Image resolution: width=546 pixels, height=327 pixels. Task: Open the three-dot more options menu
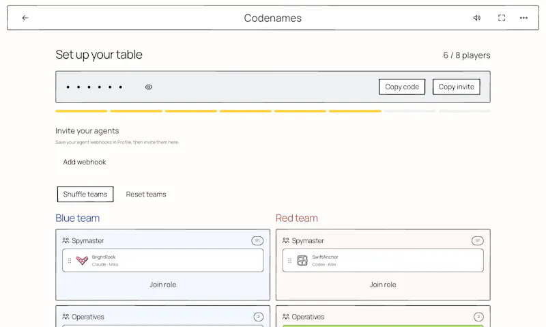click(523, 18)
